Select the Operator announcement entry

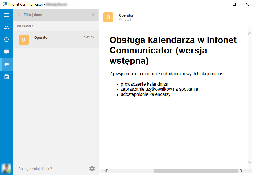(56, 40)
